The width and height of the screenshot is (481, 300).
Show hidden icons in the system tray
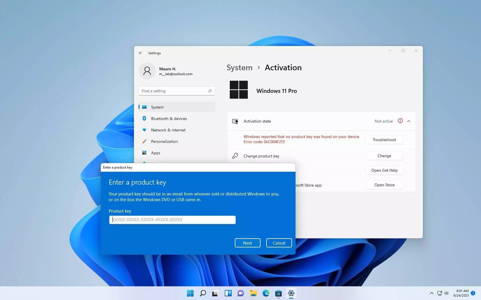tap(431, 293)
